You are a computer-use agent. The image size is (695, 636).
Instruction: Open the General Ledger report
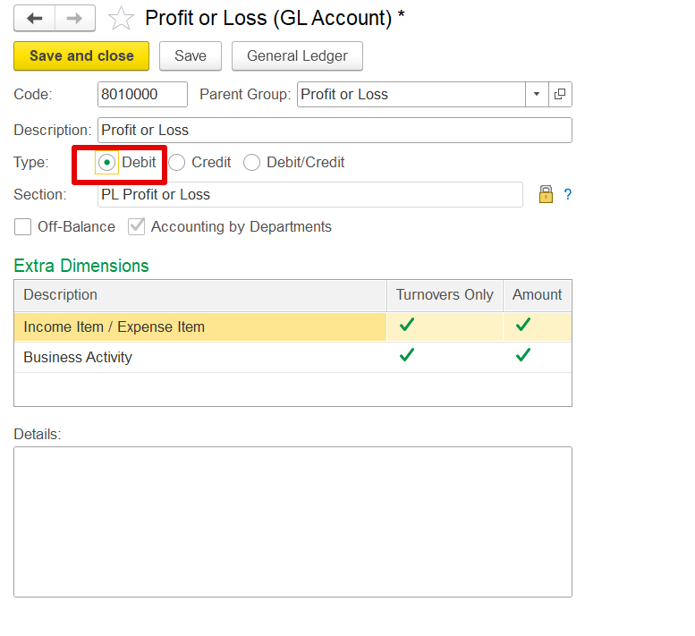click(298, 55)
